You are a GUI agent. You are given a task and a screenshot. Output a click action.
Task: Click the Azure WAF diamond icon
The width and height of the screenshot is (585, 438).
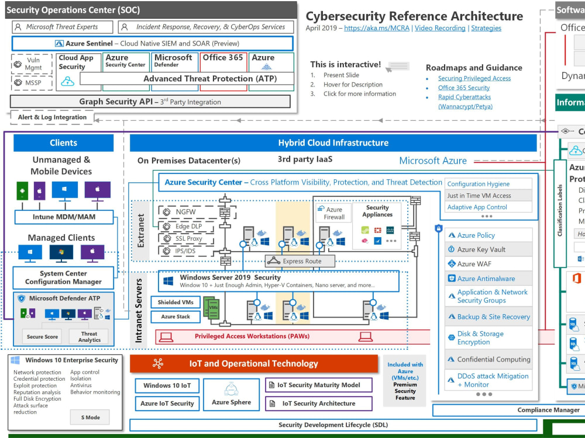452,264
